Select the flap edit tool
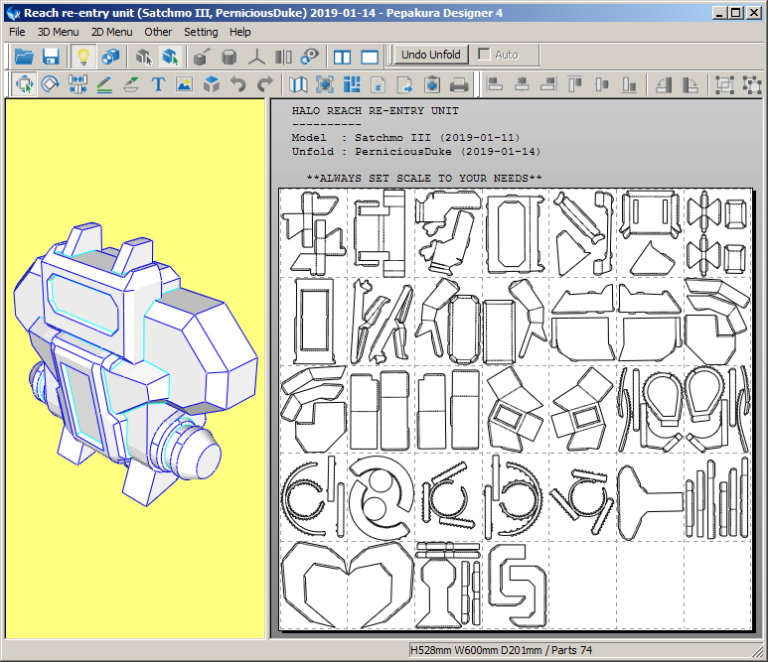The width and height of the screenshot is (768, 662). (131, 84)
